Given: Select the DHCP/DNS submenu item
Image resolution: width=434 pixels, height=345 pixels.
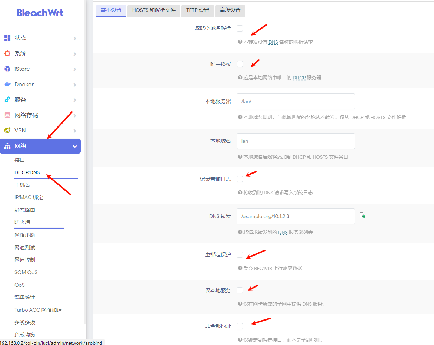Looking at the screenshot, I should 27,172.
